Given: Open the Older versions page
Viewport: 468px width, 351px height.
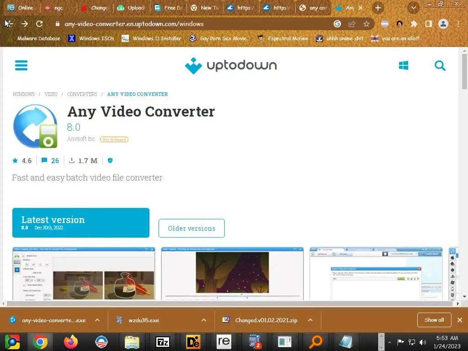Looking at the screenshot, I should click(x=191, y=229).
